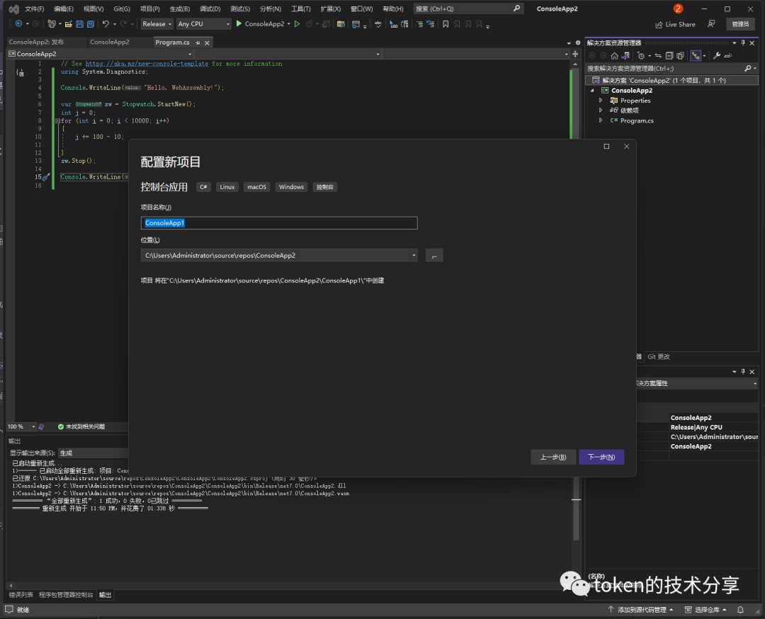Collapse the for loop code block
765x619 pixels.
57,121
